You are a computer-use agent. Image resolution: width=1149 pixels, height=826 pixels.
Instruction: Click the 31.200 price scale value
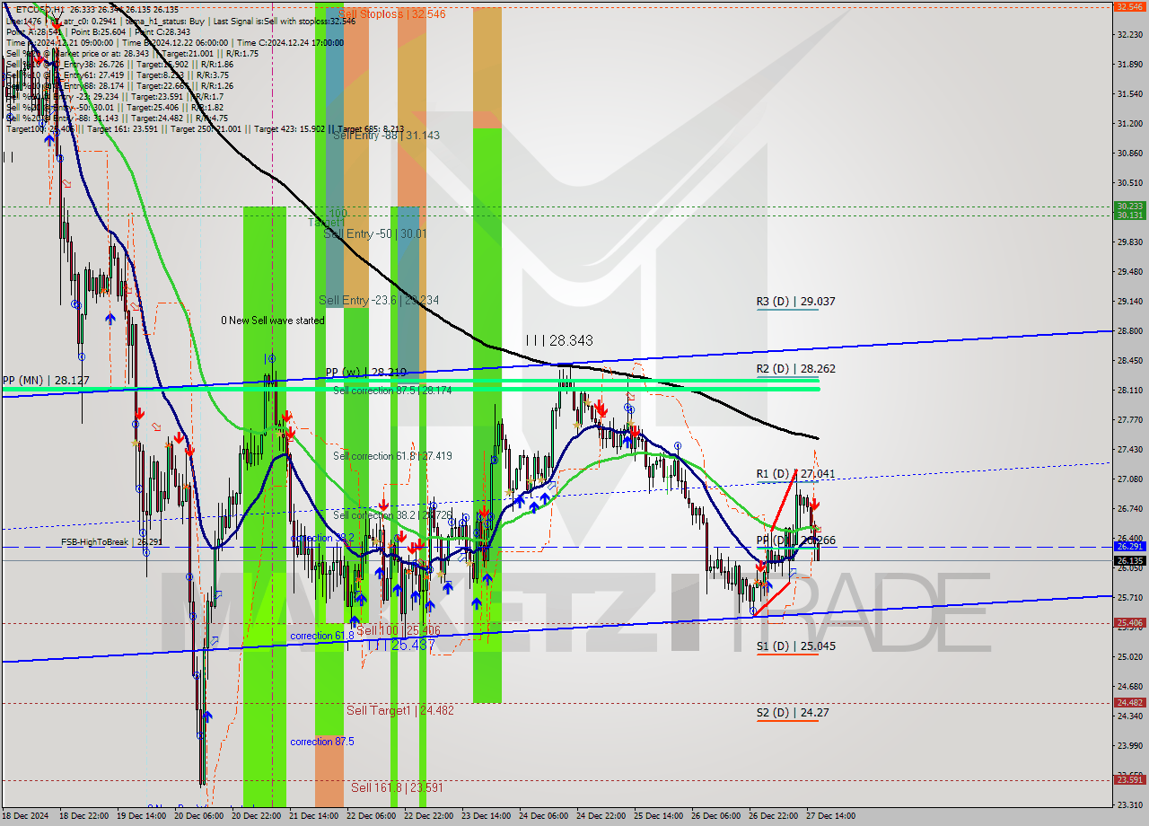pos(1128,123)
